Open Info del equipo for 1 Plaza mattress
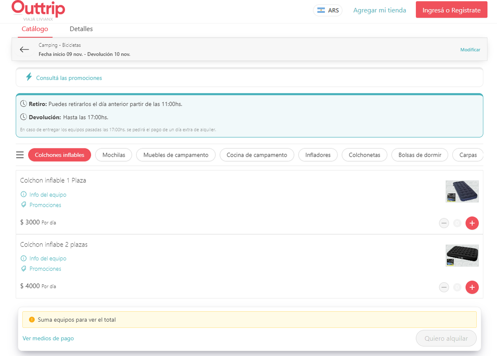The height and width of the screenshot is (356, 497). (x=48, y=195)
